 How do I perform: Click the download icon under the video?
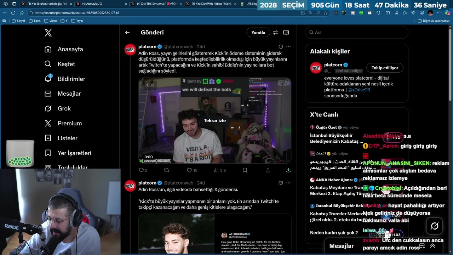pos(288,170)
